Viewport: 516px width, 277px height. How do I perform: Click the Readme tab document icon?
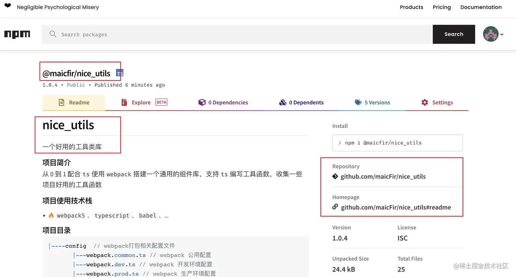coord(61,102)
